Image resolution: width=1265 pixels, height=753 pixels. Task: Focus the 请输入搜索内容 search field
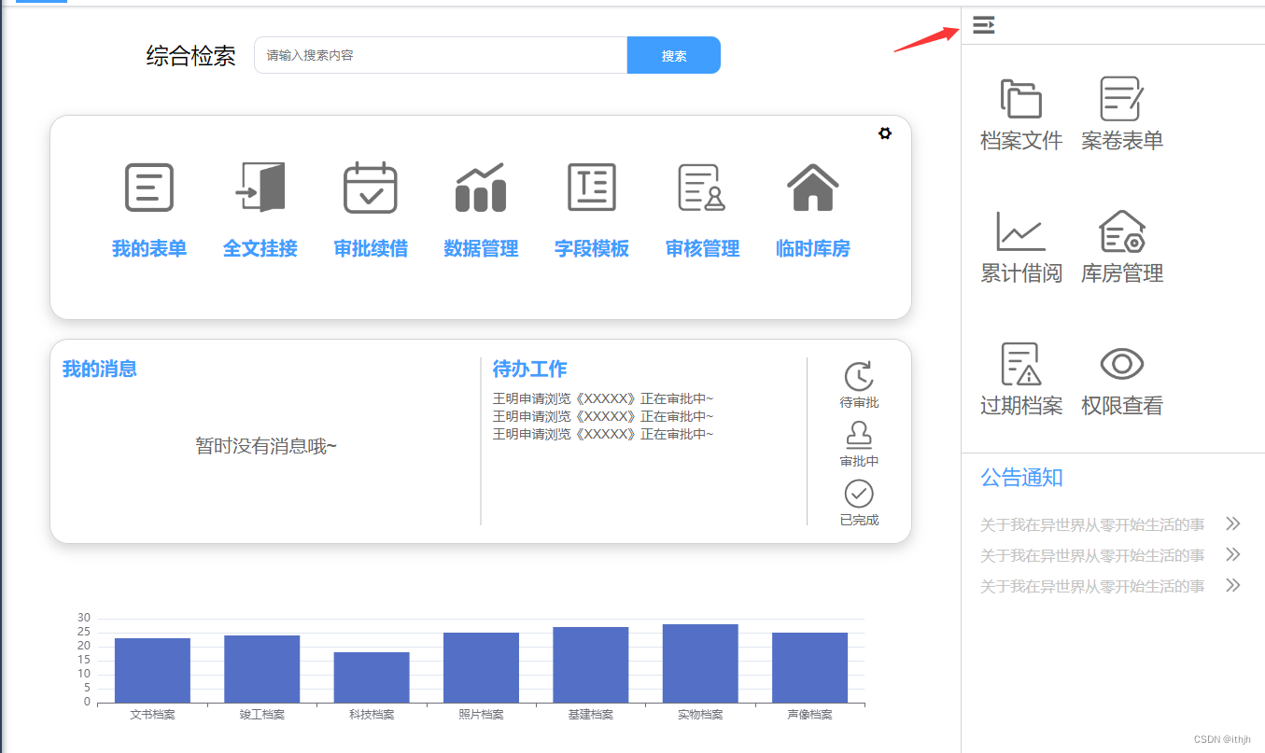(x=441, y=55)
